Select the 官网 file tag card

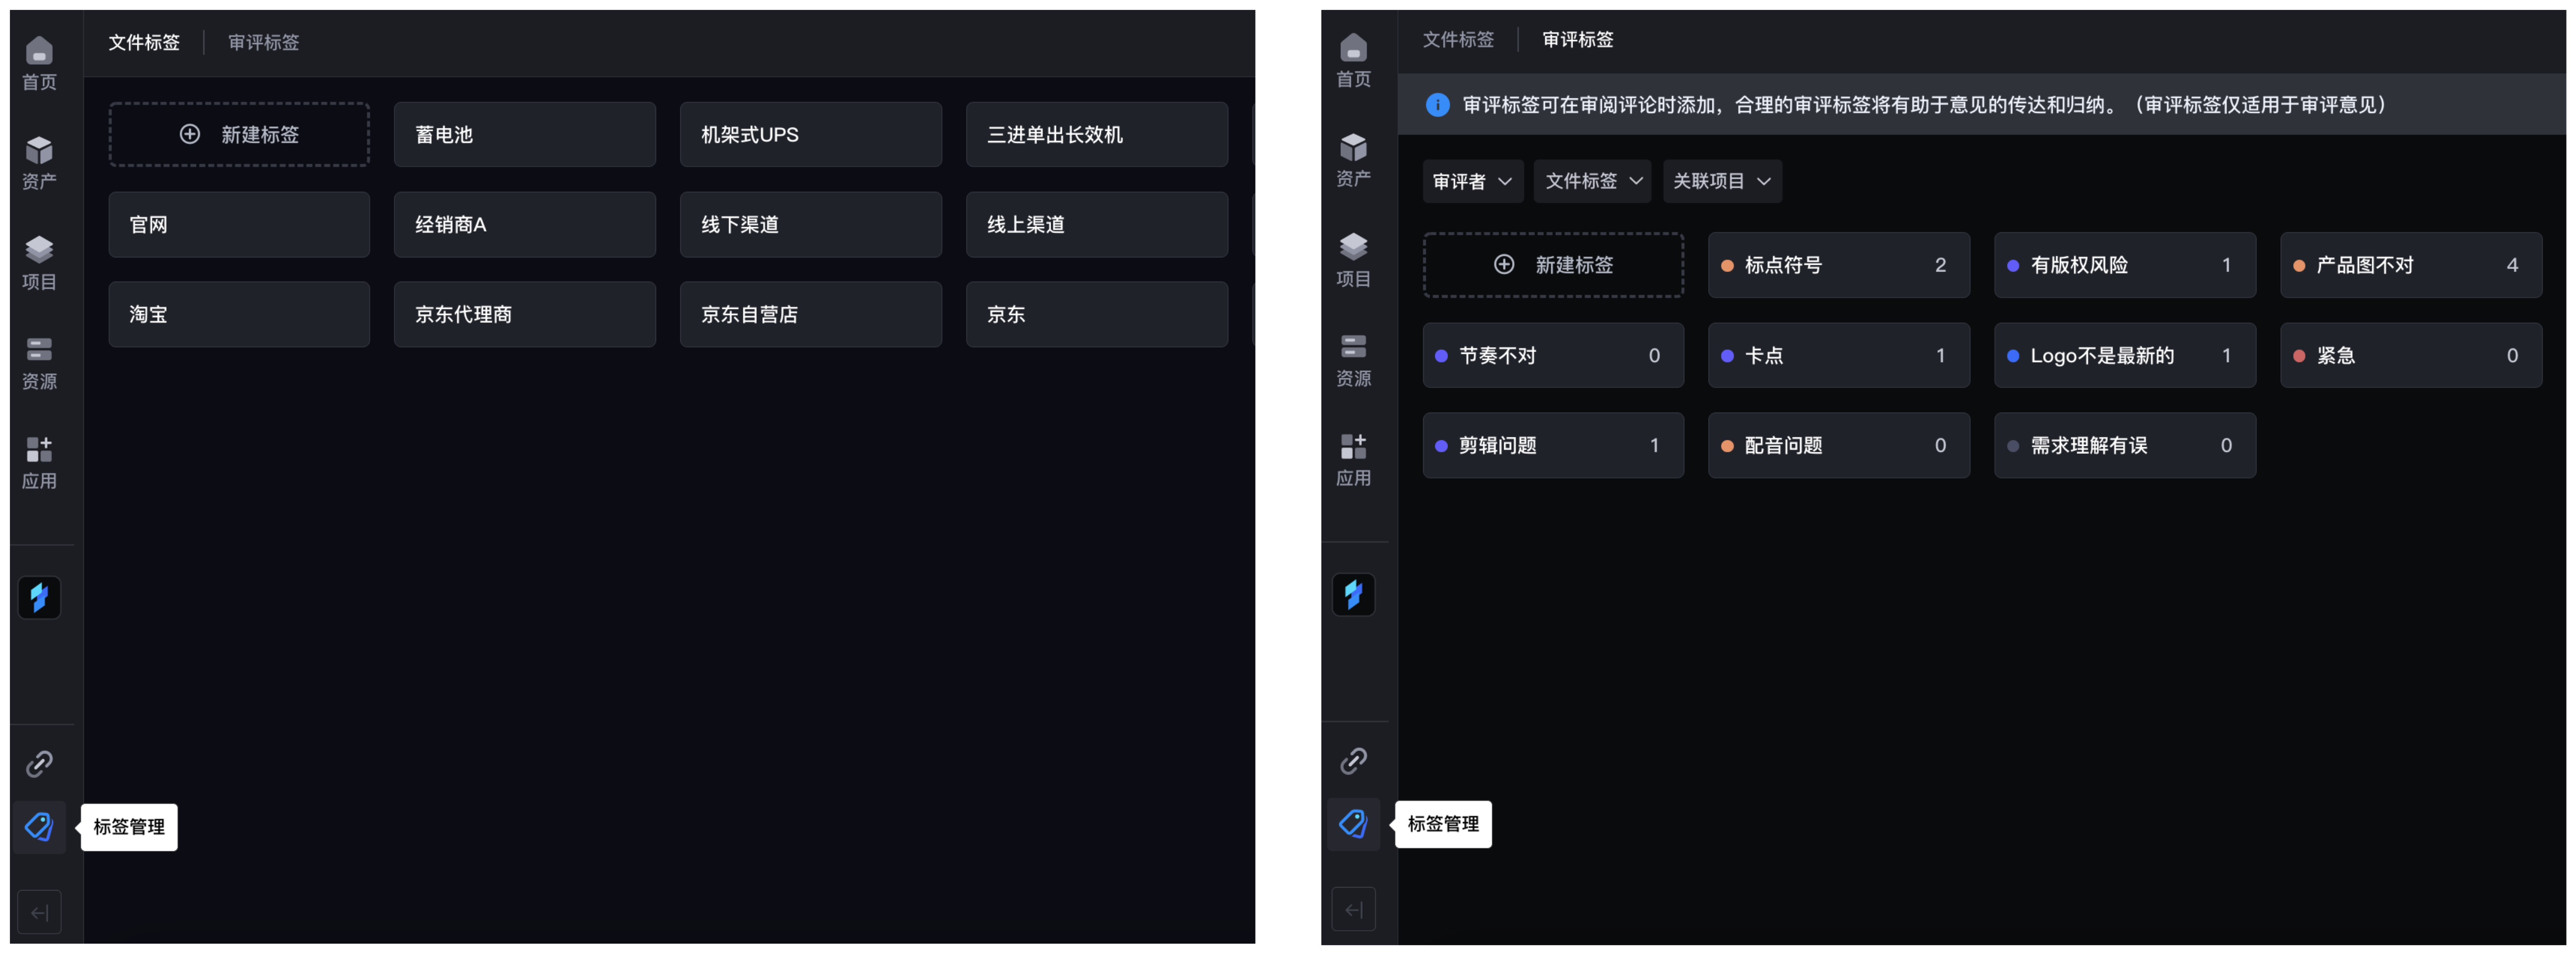pos(239,225)
